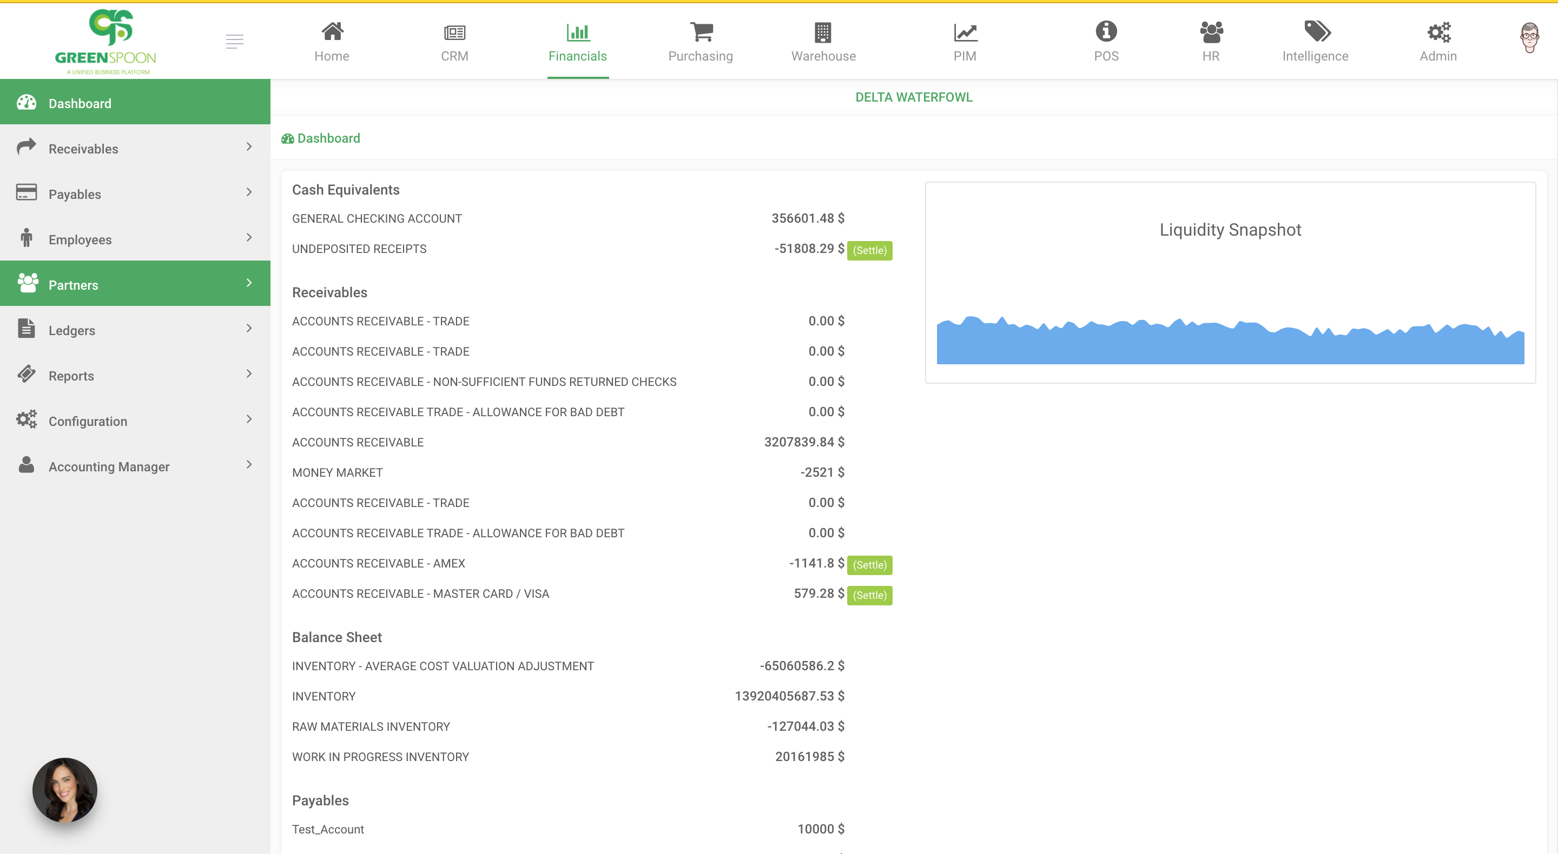Settle the Undeposited Receipts balance

[x=870, y=250]
